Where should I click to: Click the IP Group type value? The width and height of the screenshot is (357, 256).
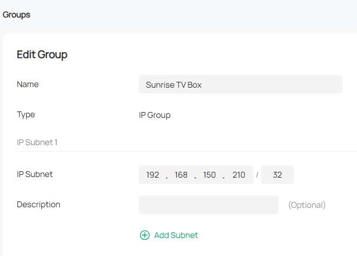click(155, 115)
